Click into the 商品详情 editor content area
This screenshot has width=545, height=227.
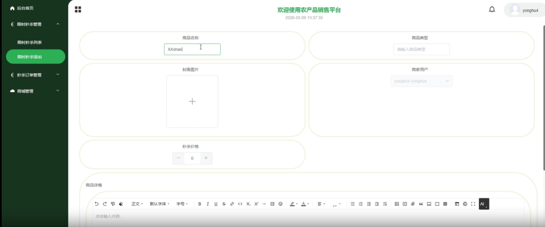click(308, 217)
